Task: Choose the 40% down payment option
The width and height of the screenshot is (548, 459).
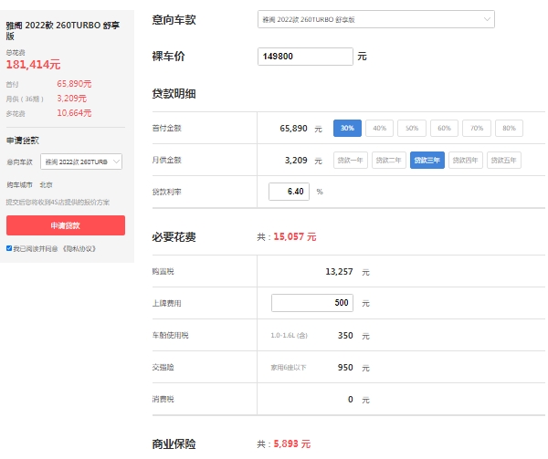Action: pos(380,129)
